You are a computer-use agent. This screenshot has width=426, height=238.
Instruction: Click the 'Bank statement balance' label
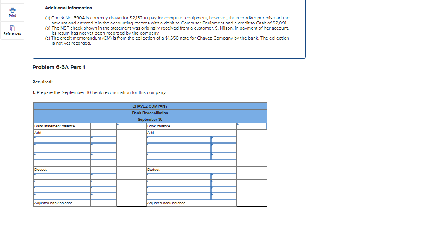coord(55,126)
